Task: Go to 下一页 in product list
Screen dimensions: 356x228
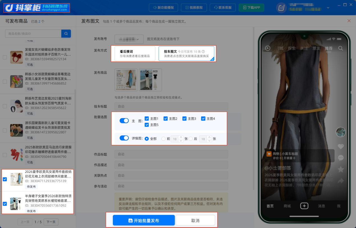Action: [x=51, y=222]
